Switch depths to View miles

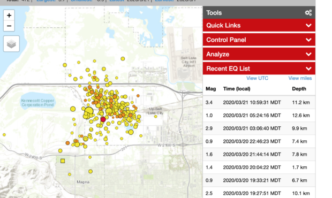pos(300,78)
